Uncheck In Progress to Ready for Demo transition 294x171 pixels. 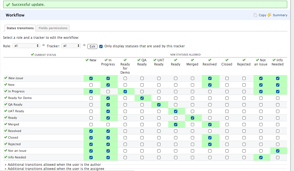click(x=125, y=92)
